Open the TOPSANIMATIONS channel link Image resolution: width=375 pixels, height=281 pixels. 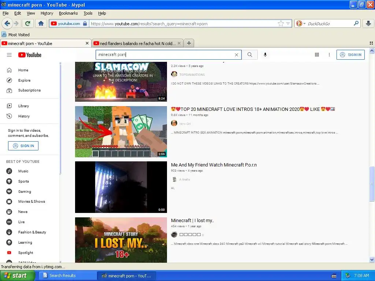[x=192, y=75]
